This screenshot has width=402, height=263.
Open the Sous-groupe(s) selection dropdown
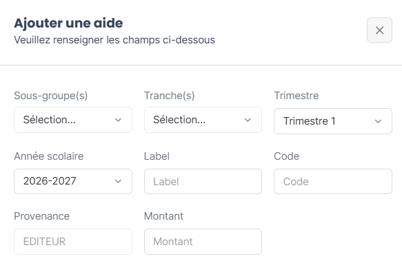pos(73,120)
